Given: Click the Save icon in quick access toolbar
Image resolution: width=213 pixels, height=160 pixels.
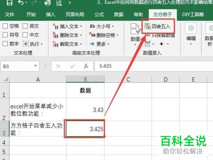Looking at the screenshot, I should pyautogui.click(x=9, y=3).
